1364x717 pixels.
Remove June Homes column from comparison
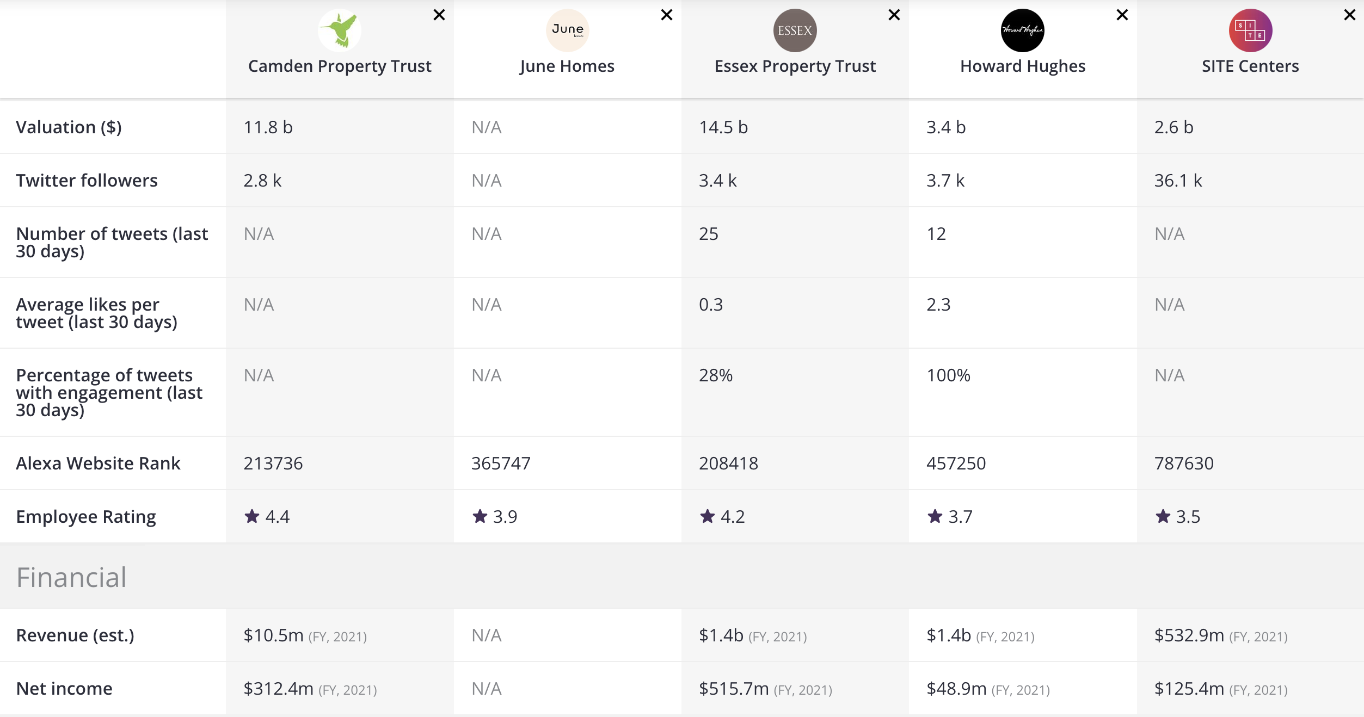click(x=667, y=15)
